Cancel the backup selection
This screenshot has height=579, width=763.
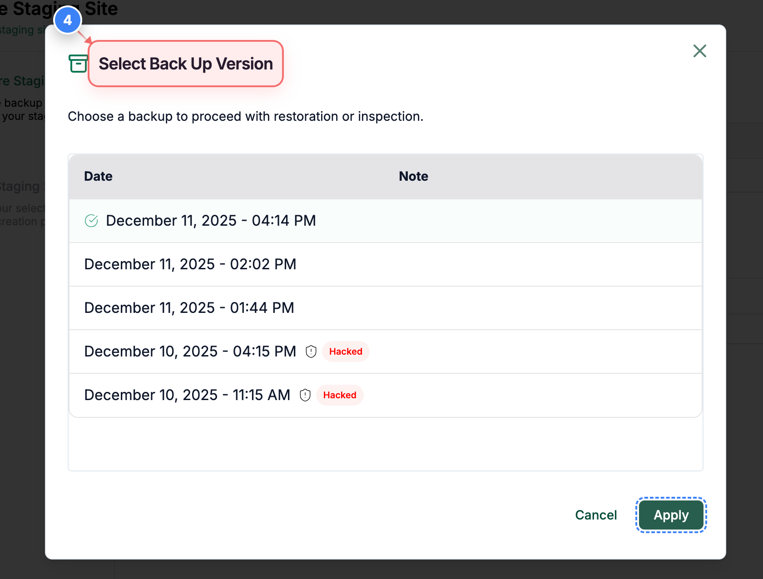click(596, 515)
